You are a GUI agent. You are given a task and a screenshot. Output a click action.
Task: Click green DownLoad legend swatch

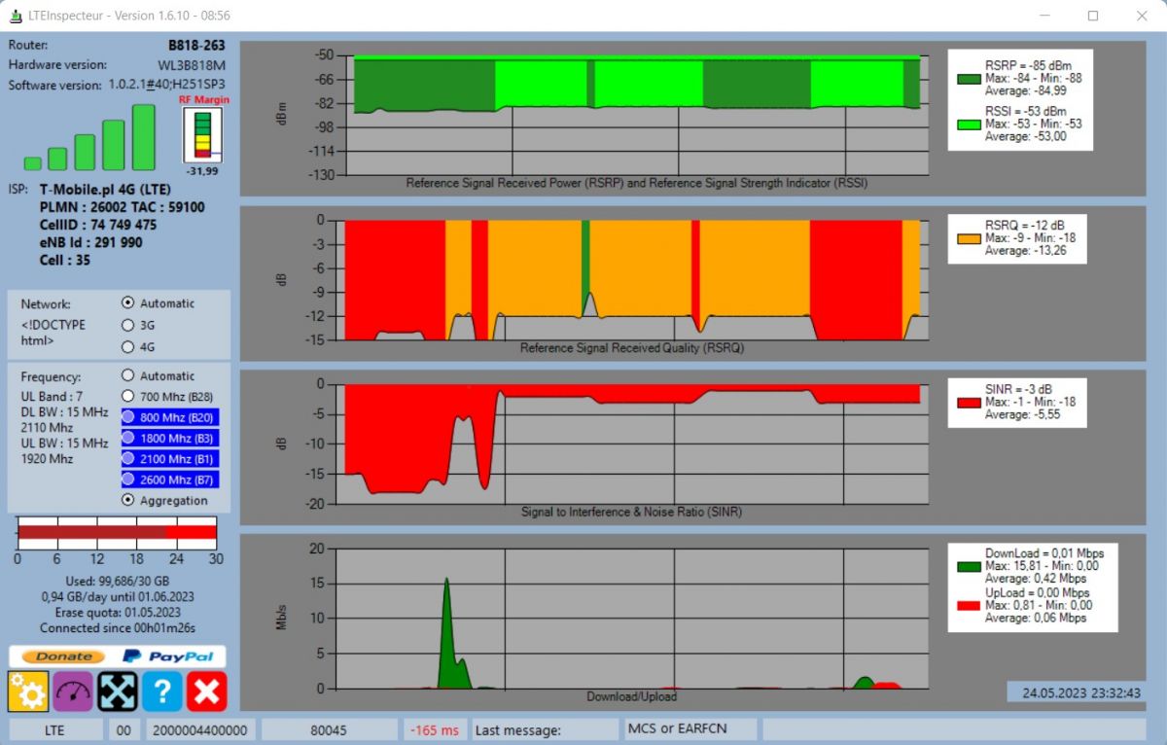pyautogui.click(x=969, y=567)
